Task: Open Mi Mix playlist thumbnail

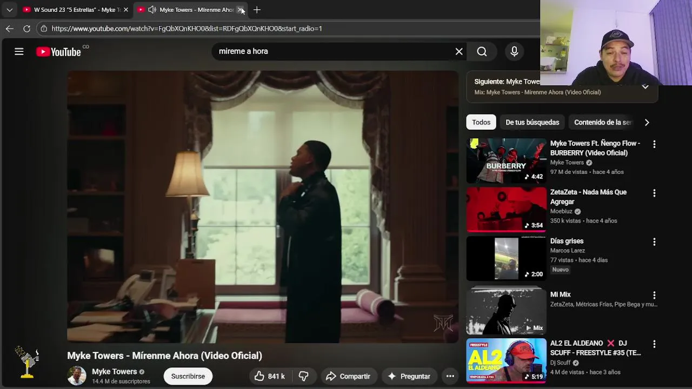Action: click(x=507, y=311)
